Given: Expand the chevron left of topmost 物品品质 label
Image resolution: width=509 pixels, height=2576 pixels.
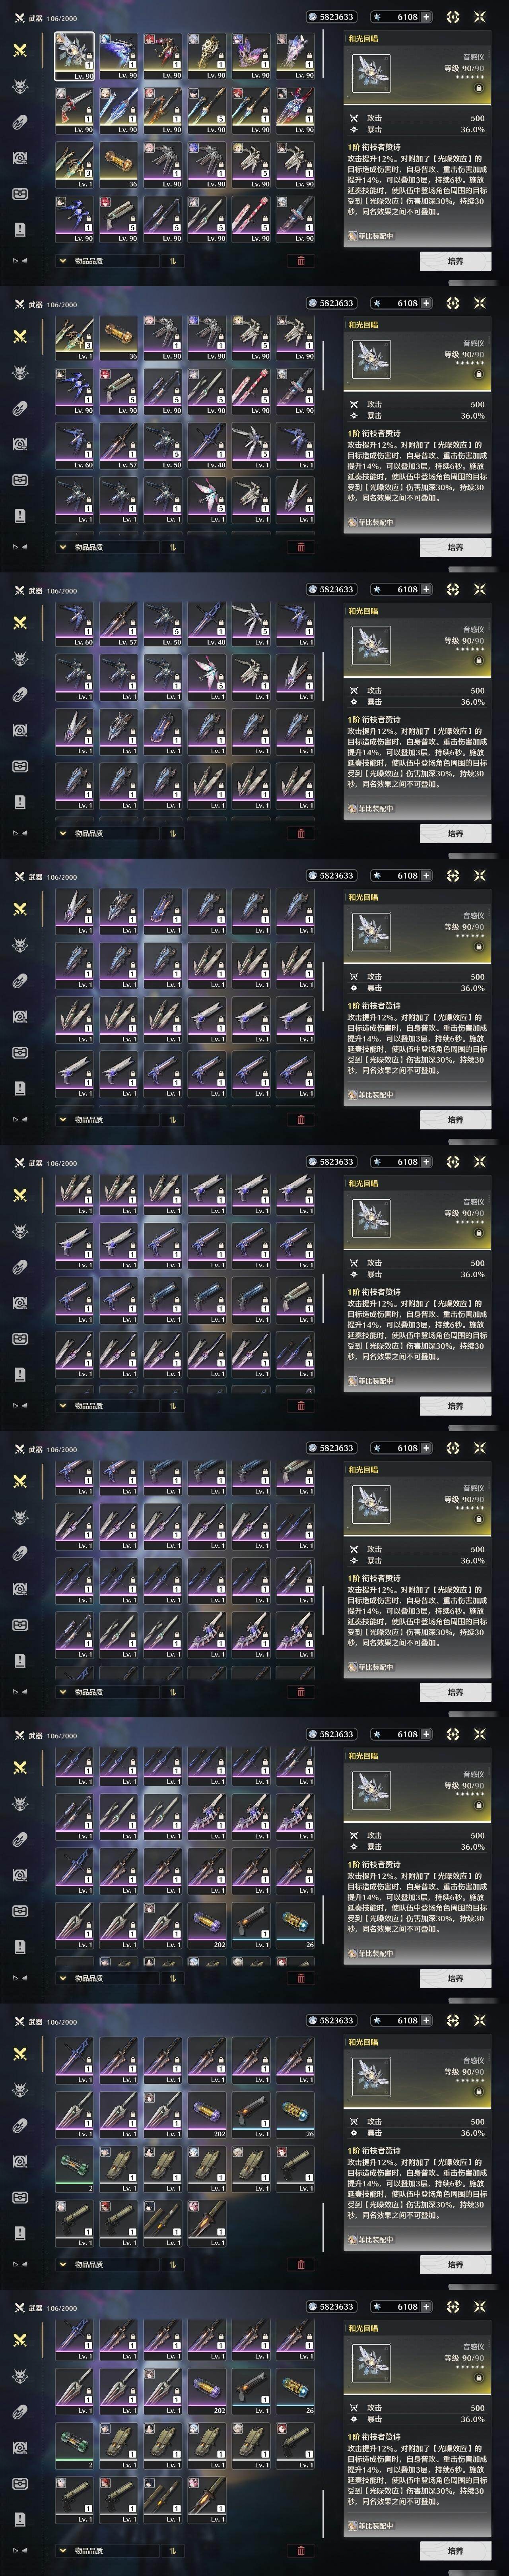Looking at the screenshot, I should pyautogui.click(x=63, y=261).
